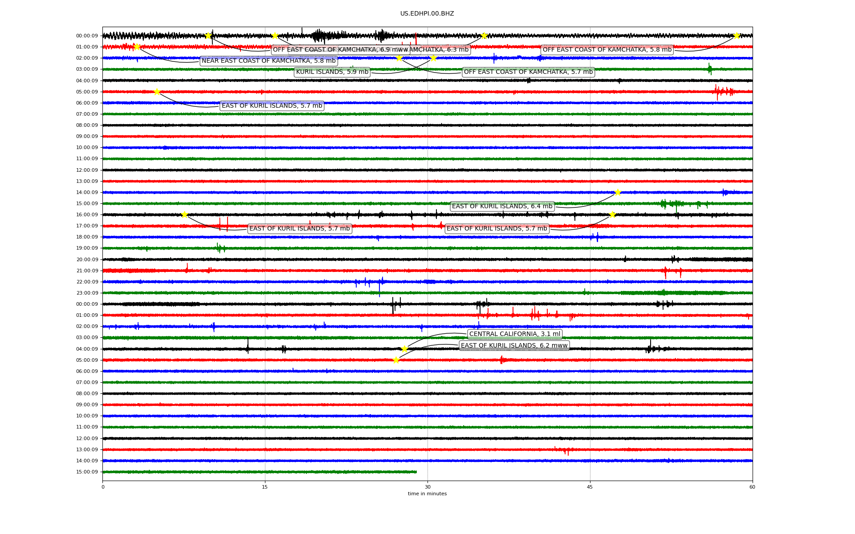Click the 23:00:09 trace time label
Viewport: 855px width, 534px height.
pos(87,293)
